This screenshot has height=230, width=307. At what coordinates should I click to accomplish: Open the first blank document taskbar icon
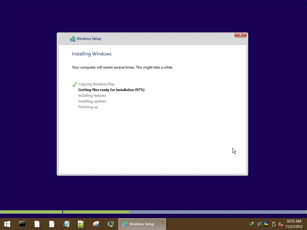(37, 224)
